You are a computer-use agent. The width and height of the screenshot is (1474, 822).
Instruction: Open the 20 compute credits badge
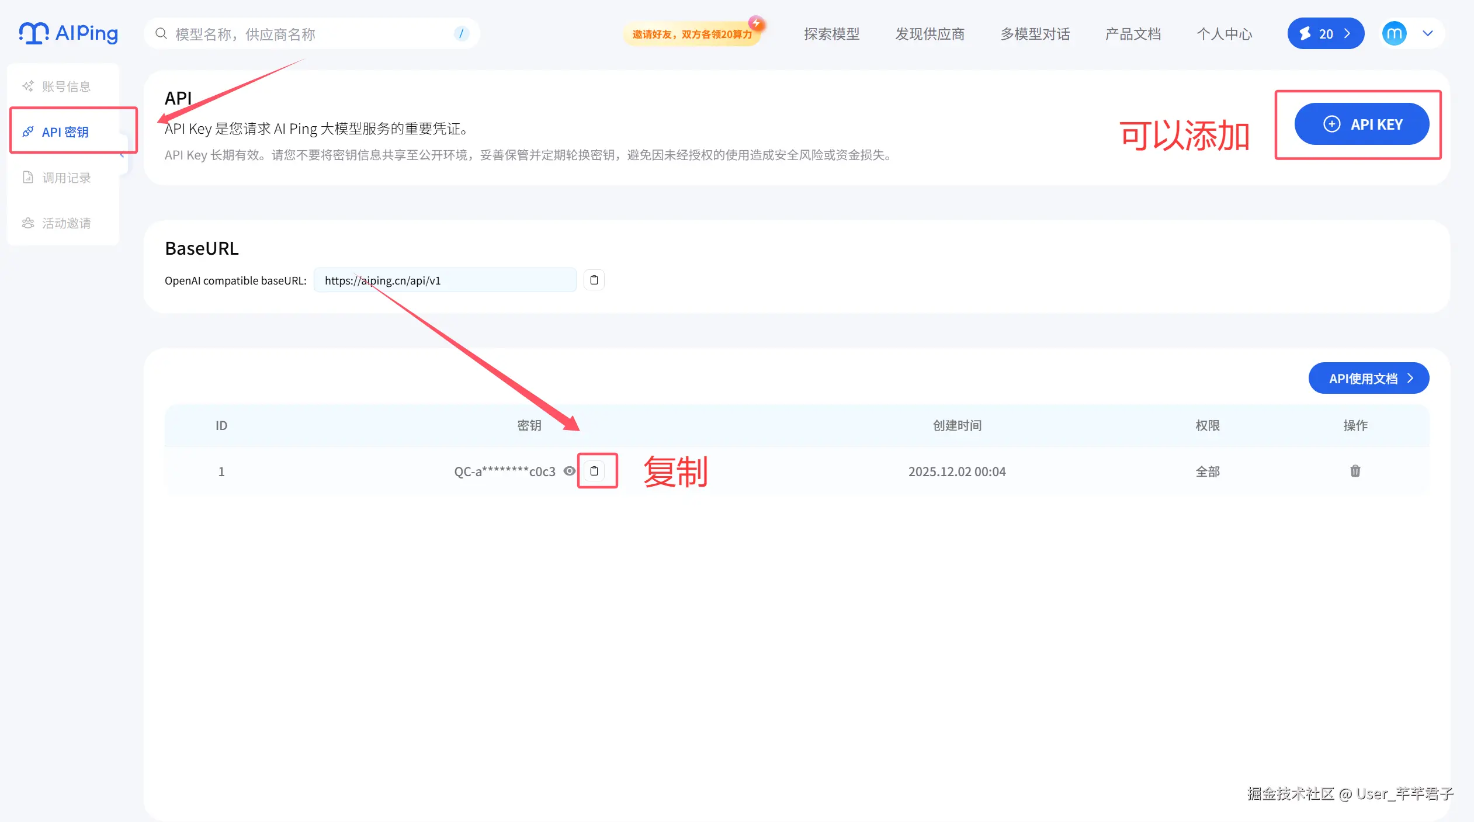(1325, 34)
